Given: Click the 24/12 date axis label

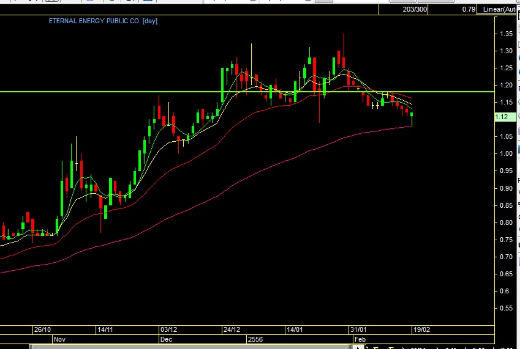Looking at the screenshot, I should click(232, 330).
